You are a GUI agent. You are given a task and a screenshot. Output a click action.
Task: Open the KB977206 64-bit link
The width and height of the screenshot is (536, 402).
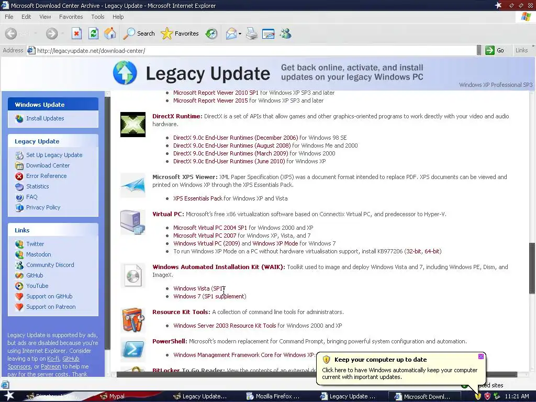(x=432, y=251)
